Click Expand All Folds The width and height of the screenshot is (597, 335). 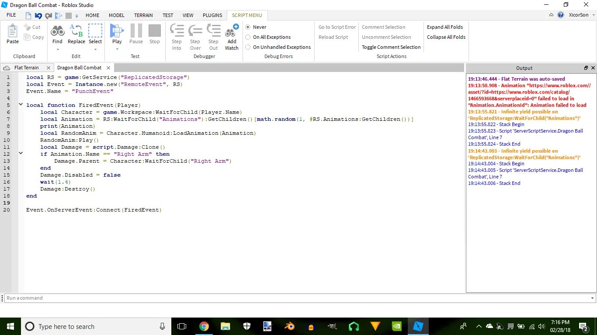click(445, 27)
